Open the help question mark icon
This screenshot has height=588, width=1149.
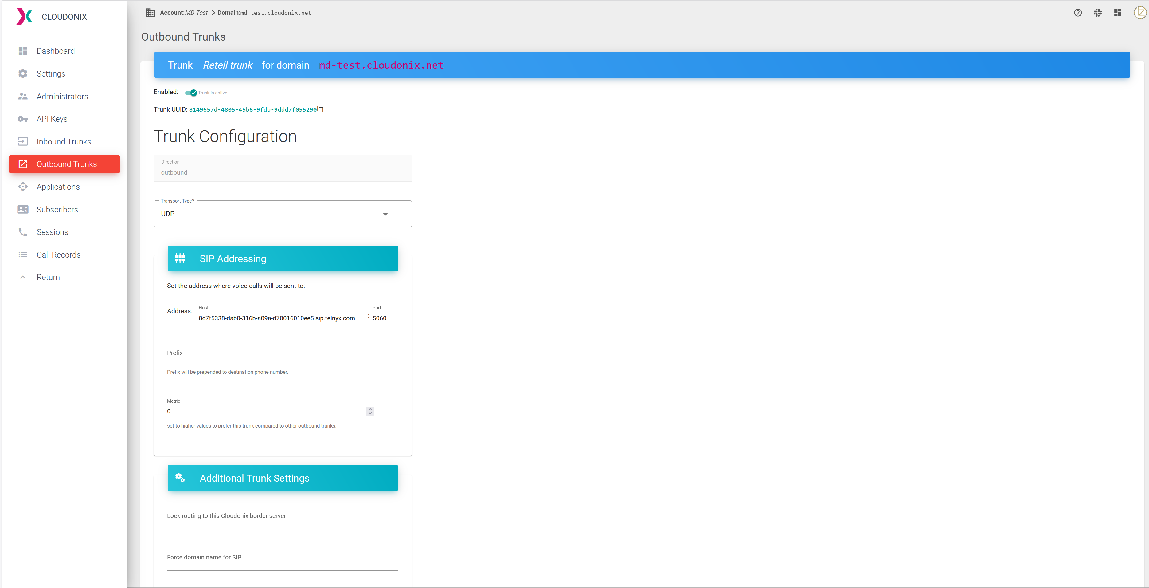pyautogui.click(x=1078, y=13)
